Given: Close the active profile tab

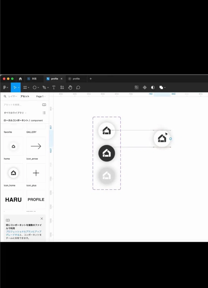Looking at the screenshot, I should [61, 79].
